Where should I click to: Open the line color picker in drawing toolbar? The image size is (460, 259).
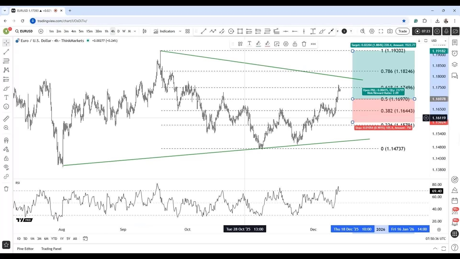click(x=258, y=44)
